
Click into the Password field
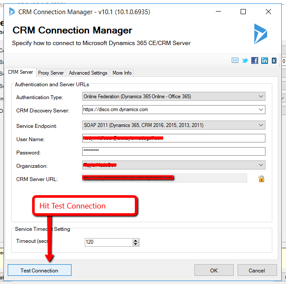(173, 151)
